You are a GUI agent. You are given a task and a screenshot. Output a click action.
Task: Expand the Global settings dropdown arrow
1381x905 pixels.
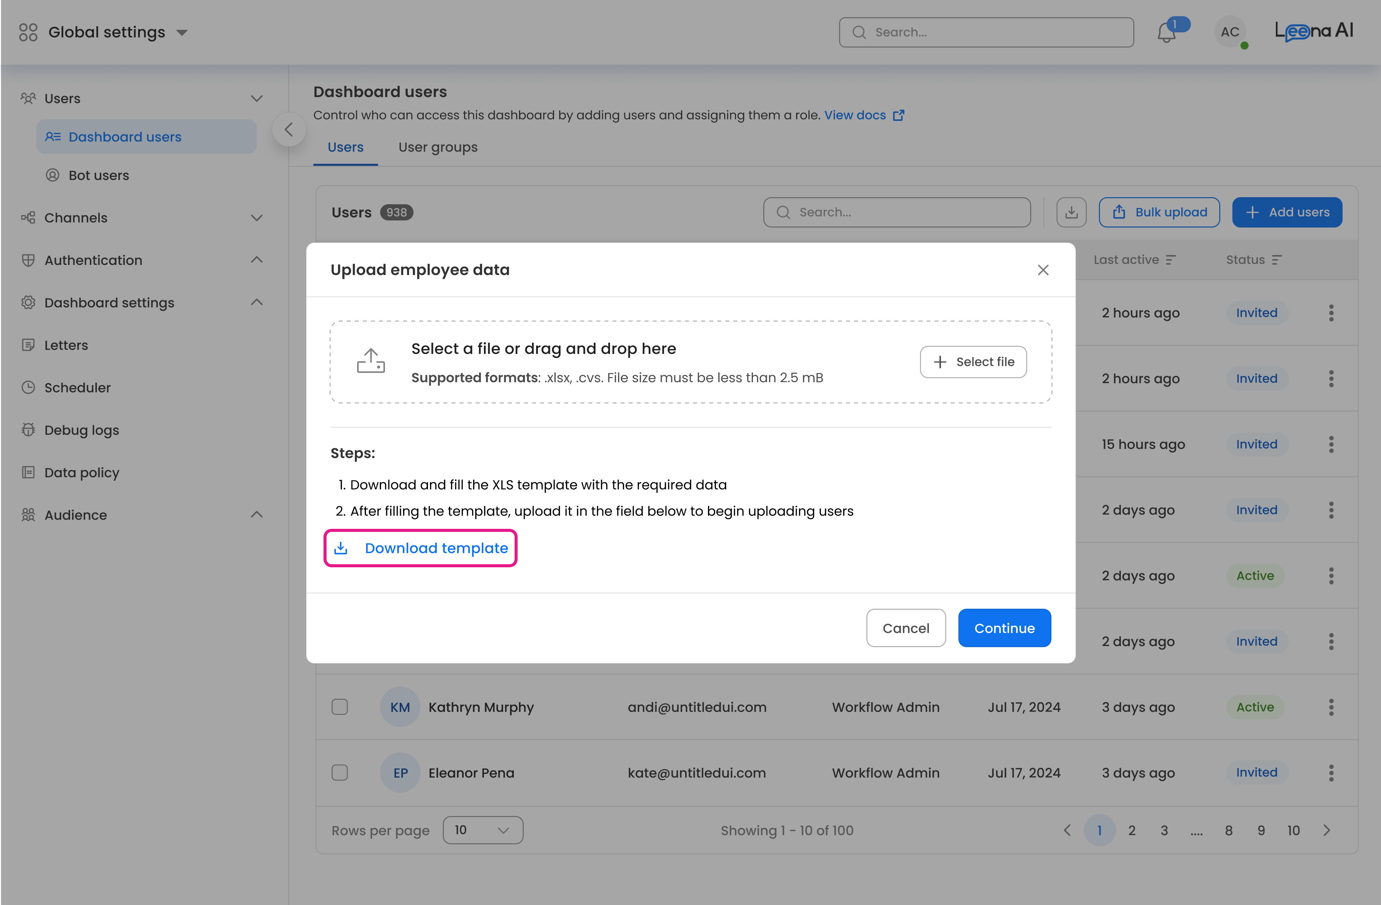(182, 32)
